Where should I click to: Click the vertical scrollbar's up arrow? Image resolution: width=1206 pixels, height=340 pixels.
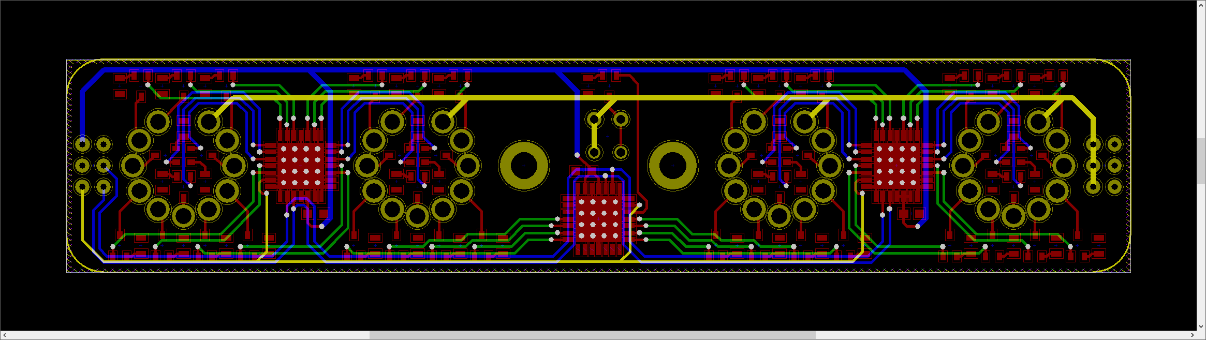pyautogui.click(x=1201, y=5)
